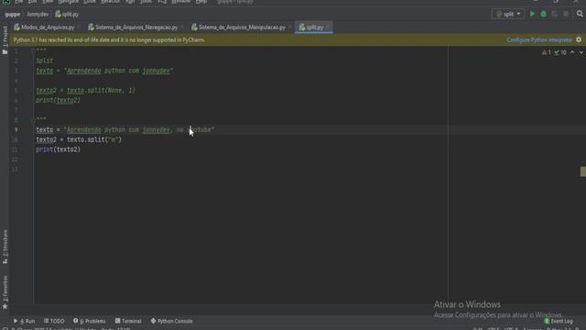
Task: Collapse the docstring fold marker on line 1
Action: tap(33, 50)
